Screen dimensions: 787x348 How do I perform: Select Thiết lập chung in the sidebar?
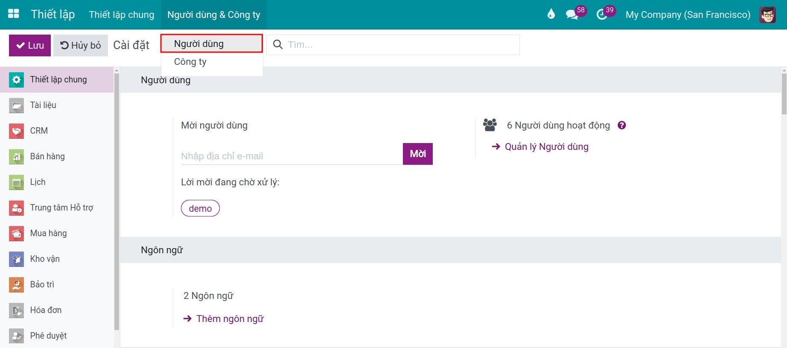[x=57, y=79]
